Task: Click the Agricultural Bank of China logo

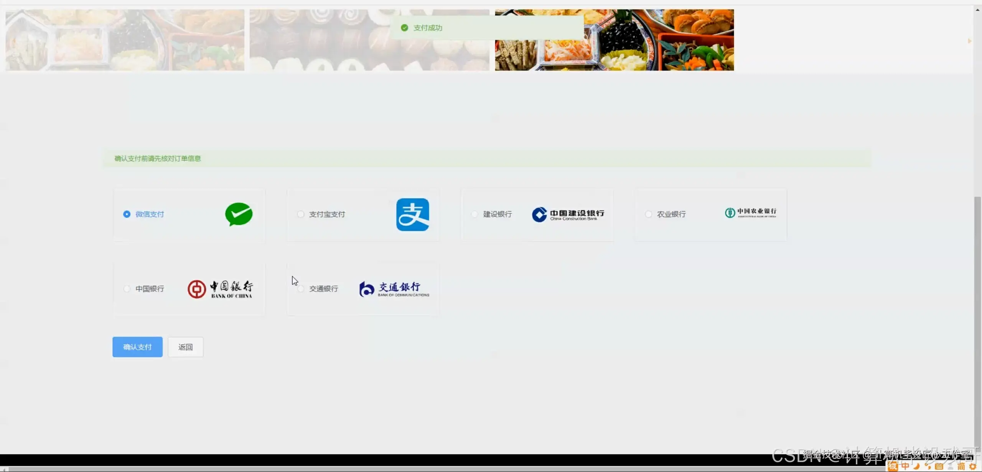Action: [750, 213]
